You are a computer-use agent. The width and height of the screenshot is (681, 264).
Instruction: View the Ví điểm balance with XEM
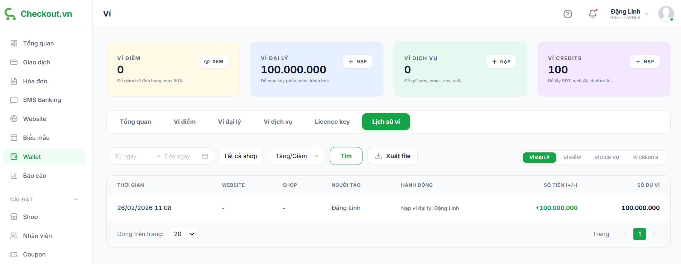tap(214, 62)
